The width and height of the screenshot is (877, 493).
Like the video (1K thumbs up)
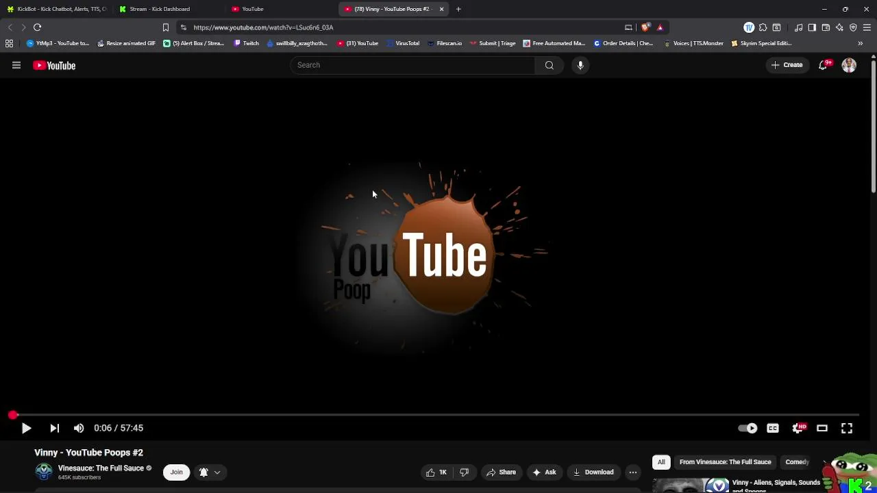click(436, 472)
